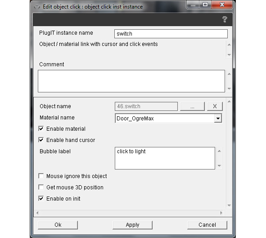This screenshot has width=266, height=238.
Task: Click the description scroll-up arrow
Action: point(229,45)
